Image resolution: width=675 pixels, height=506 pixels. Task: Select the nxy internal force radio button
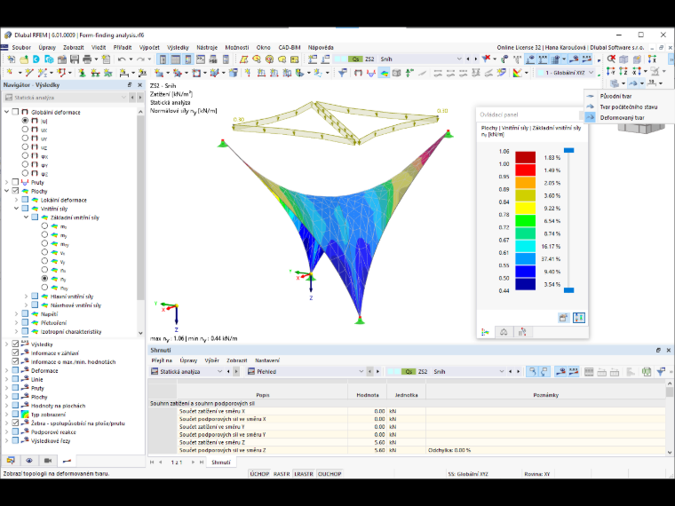(x=44, y=288)
